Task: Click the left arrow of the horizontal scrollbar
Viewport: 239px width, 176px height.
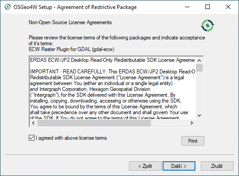Action: [33, 123]
